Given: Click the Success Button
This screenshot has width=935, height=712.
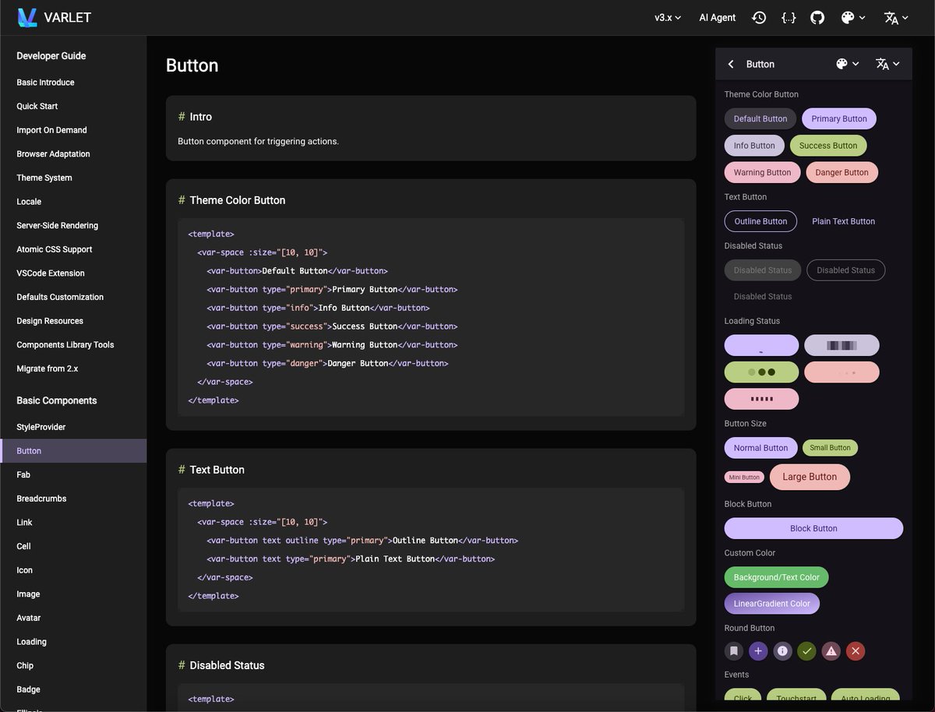Looking at the screenshot, I should [x=828, y=146].
